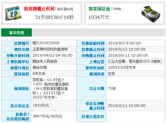Click the 1934万元 amount in top panel
This screenshot has width=166, height=123.
99,17
